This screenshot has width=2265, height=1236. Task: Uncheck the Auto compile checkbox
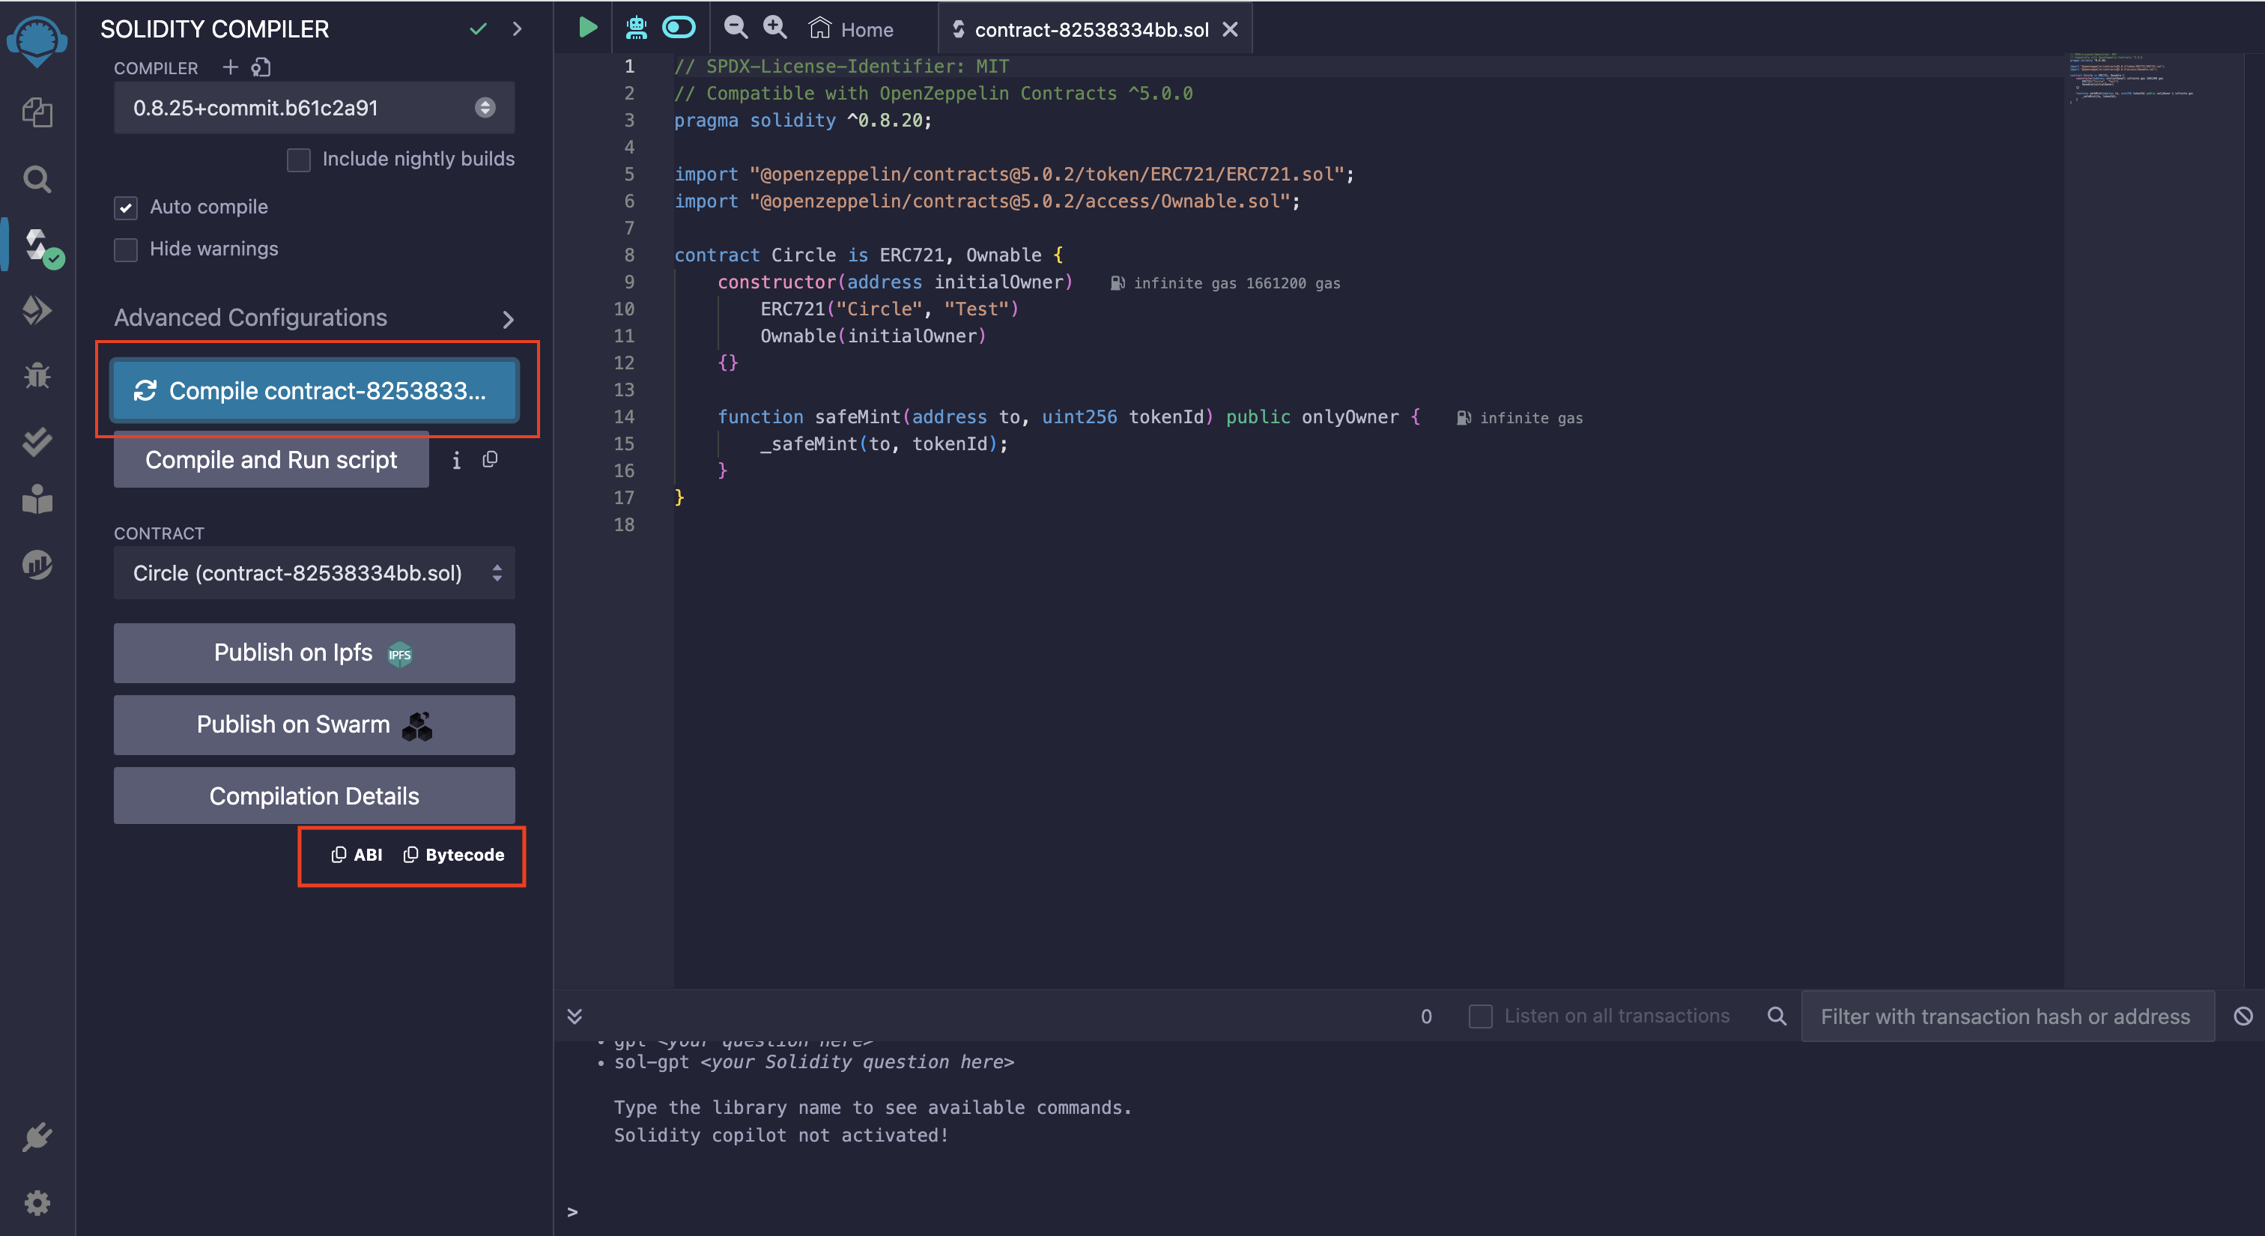[x=126, y=207]
